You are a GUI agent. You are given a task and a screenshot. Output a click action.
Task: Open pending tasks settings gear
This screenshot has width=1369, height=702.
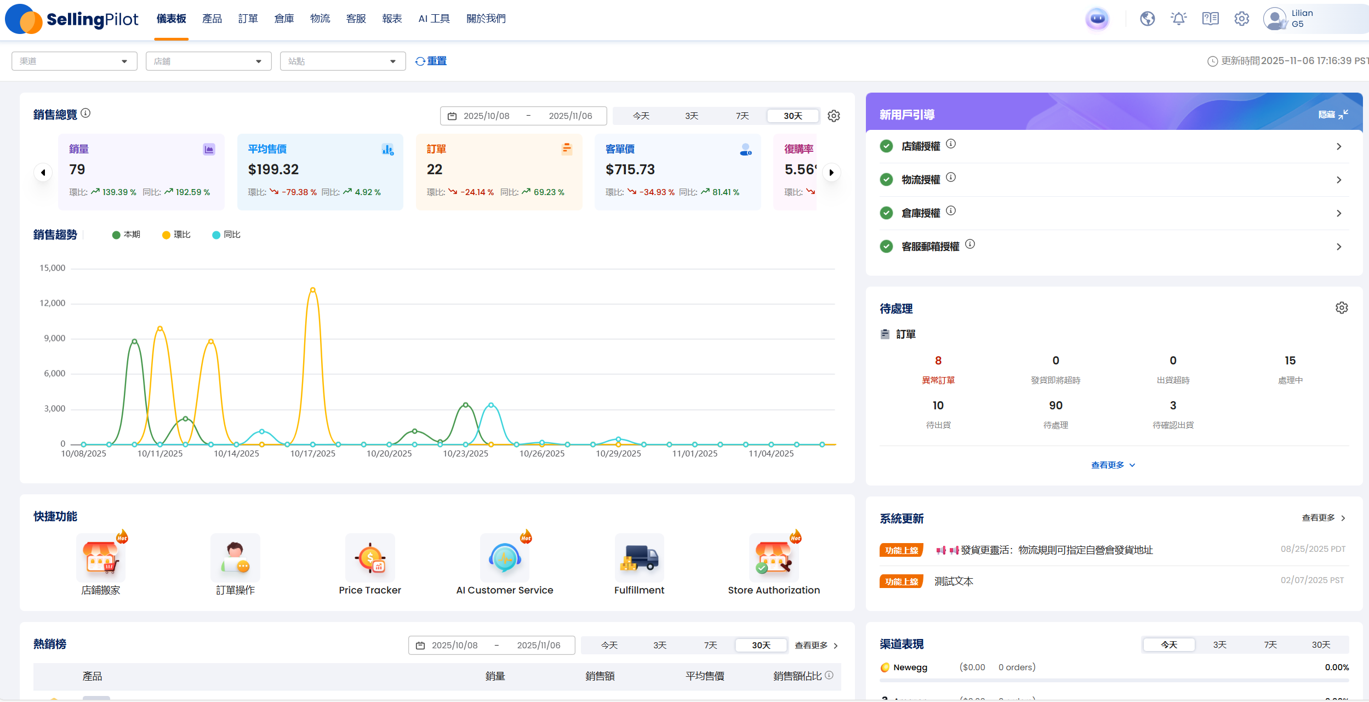[x=1342, y=308]
